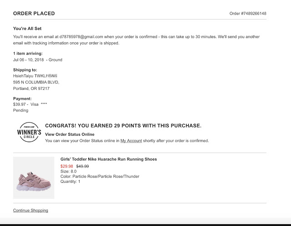The width and height of the screenshot is (291, 226).
Task: Click the Size: 8.0 detail
Action: point(68,172)
